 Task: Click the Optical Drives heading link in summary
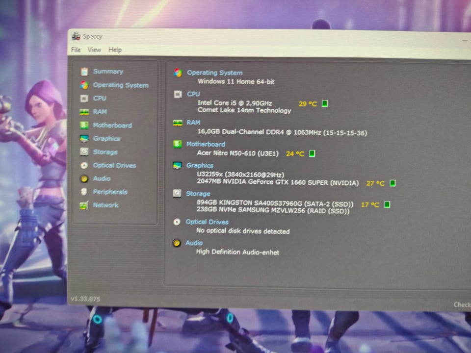[x=207, y=222]
